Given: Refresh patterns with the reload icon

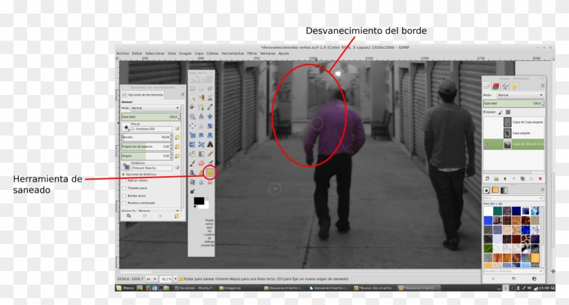Looking at the screenshot, I should coord(513,279).
